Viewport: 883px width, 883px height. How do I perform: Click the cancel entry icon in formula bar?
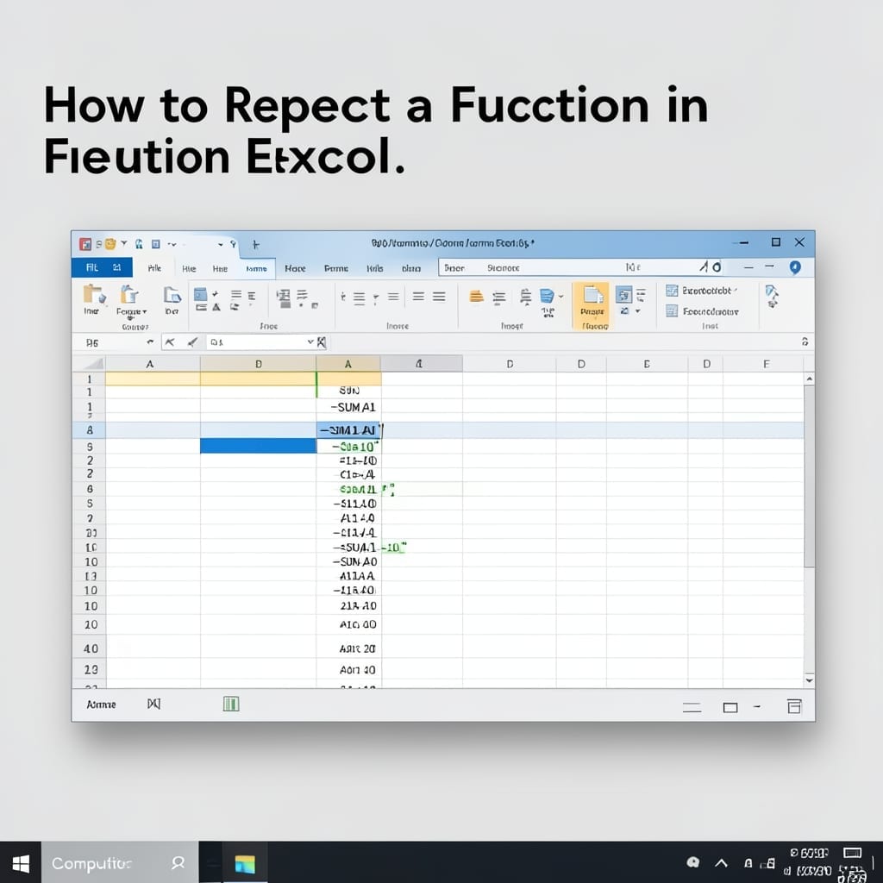(170, 341)
